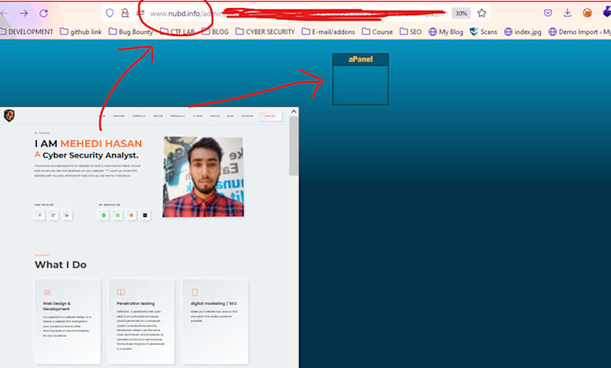Reset the 30% zoom level indicator
Screen dimensions: 611x368
[x=461, y=13]
